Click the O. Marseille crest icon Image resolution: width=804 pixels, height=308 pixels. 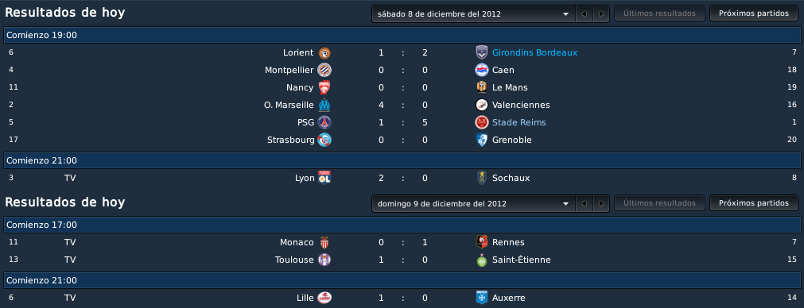pos(324,105)
